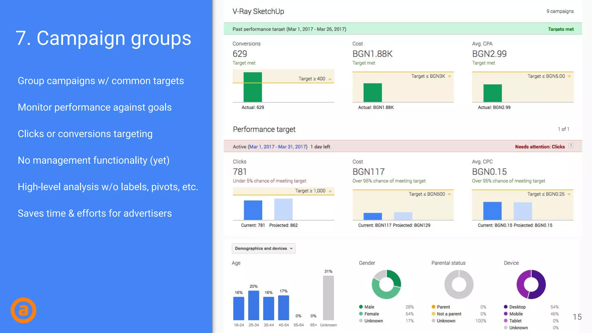Click 'Saves time & efforts for advertisers' bullet
Viewport: 592px width, 333px height.
pyautogui.click(x=95, y=213)
